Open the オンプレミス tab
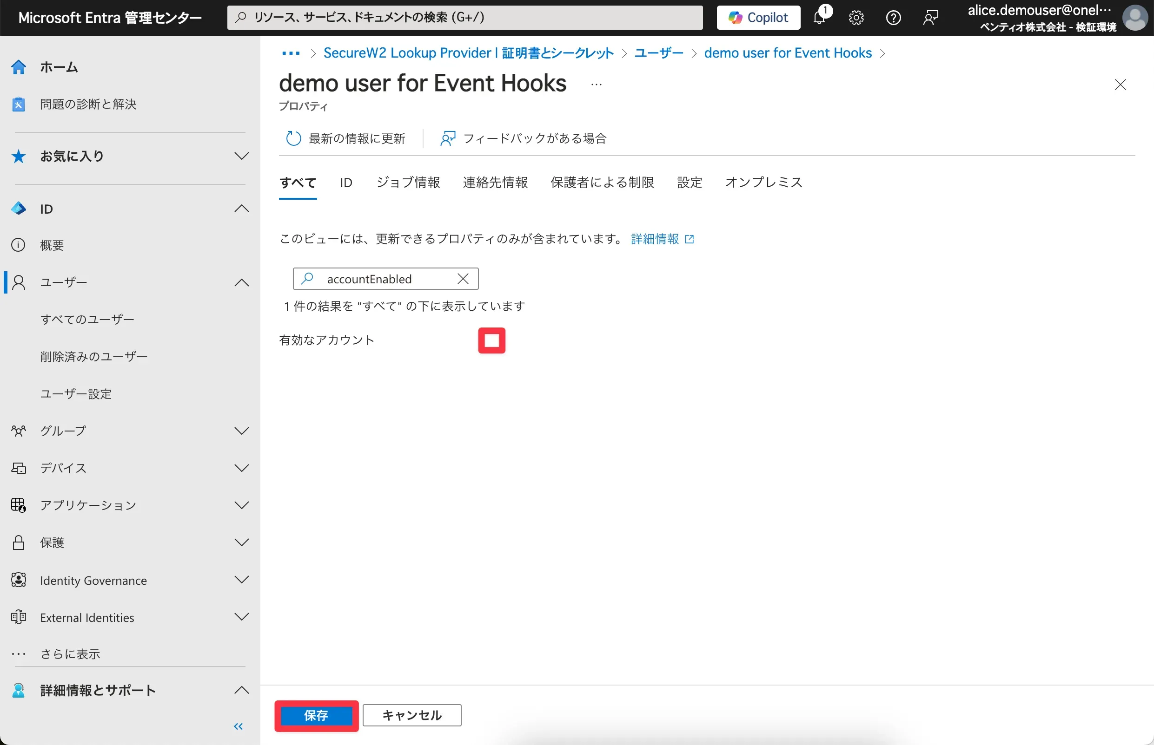The height and width of the screenshot is (745, 1154). (x=763, y=183)
